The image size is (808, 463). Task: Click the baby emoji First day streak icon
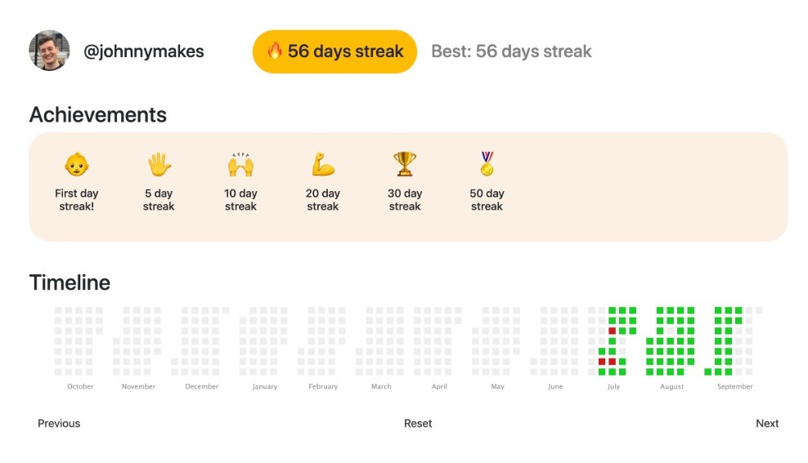77,165
